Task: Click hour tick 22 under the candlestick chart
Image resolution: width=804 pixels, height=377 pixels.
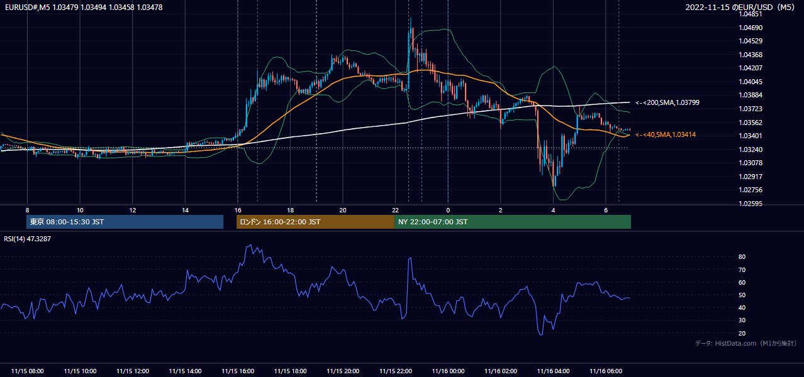Action: tap(396, 210)
